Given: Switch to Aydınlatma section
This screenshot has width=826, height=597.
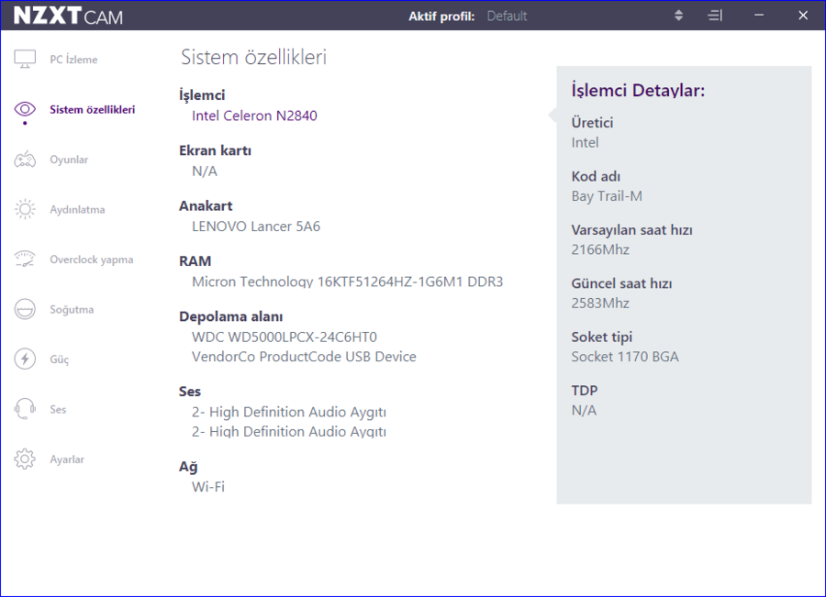Looking at the screenshot, I should point(77,209).
